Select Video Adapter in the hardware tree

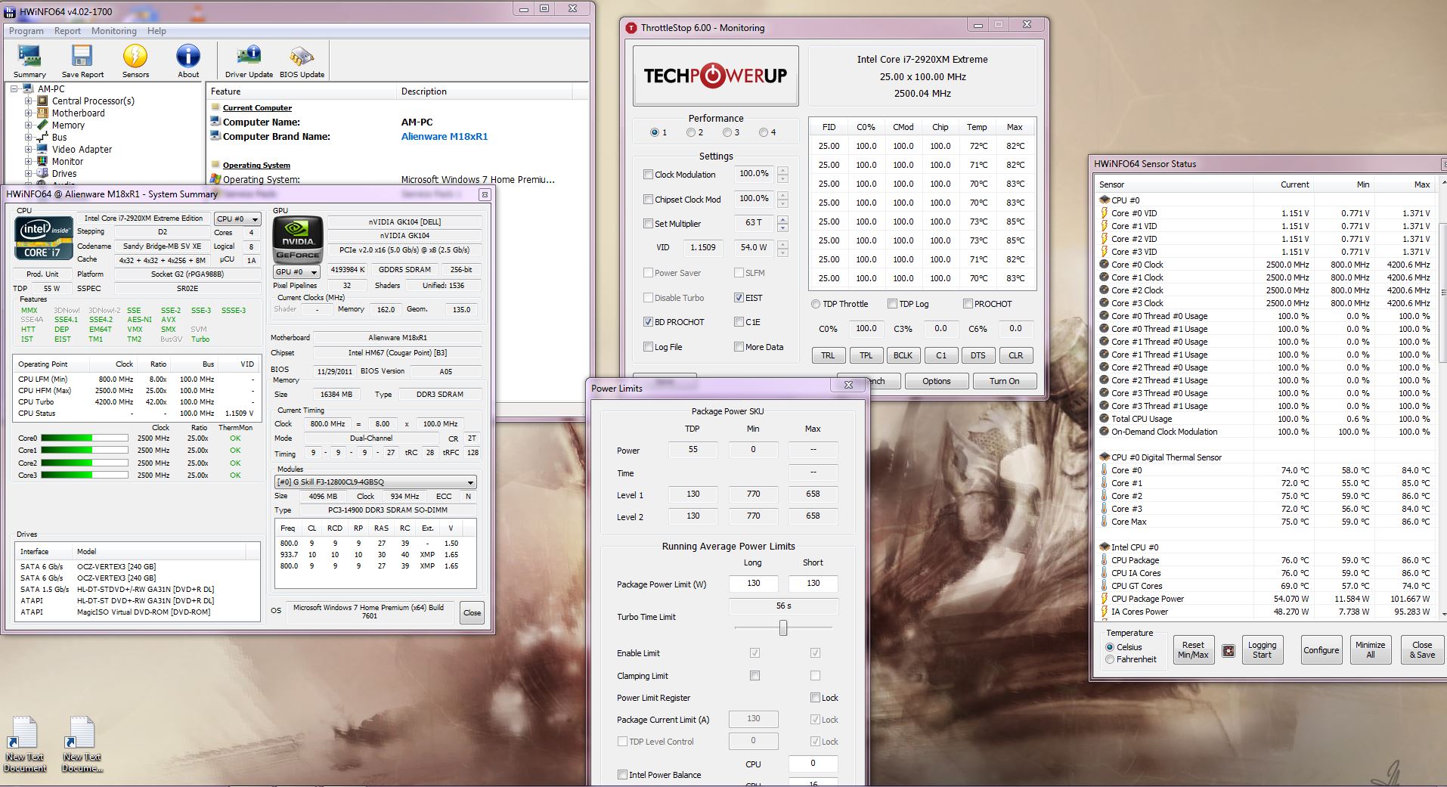pos(82,149)
